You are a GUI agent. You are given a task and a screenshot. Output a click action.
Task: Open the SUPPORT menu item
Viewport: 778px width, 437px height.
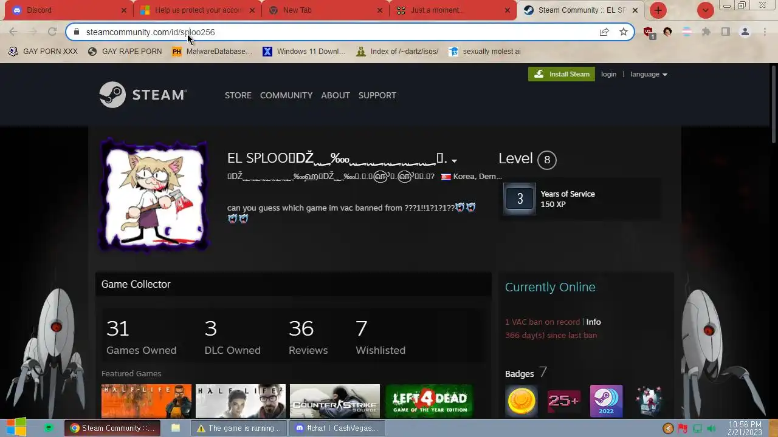tap(377, 95)
